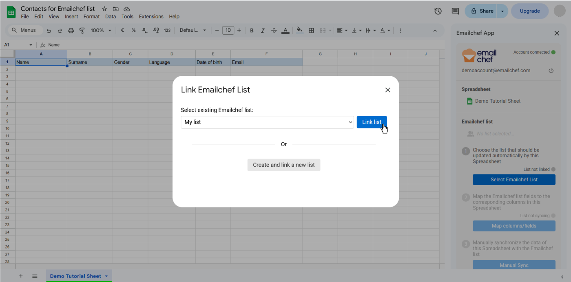The width and height of the screenshot is (571, 282).
Task: Click the fill color bucket icon
Action: click(x=299, y=31)
